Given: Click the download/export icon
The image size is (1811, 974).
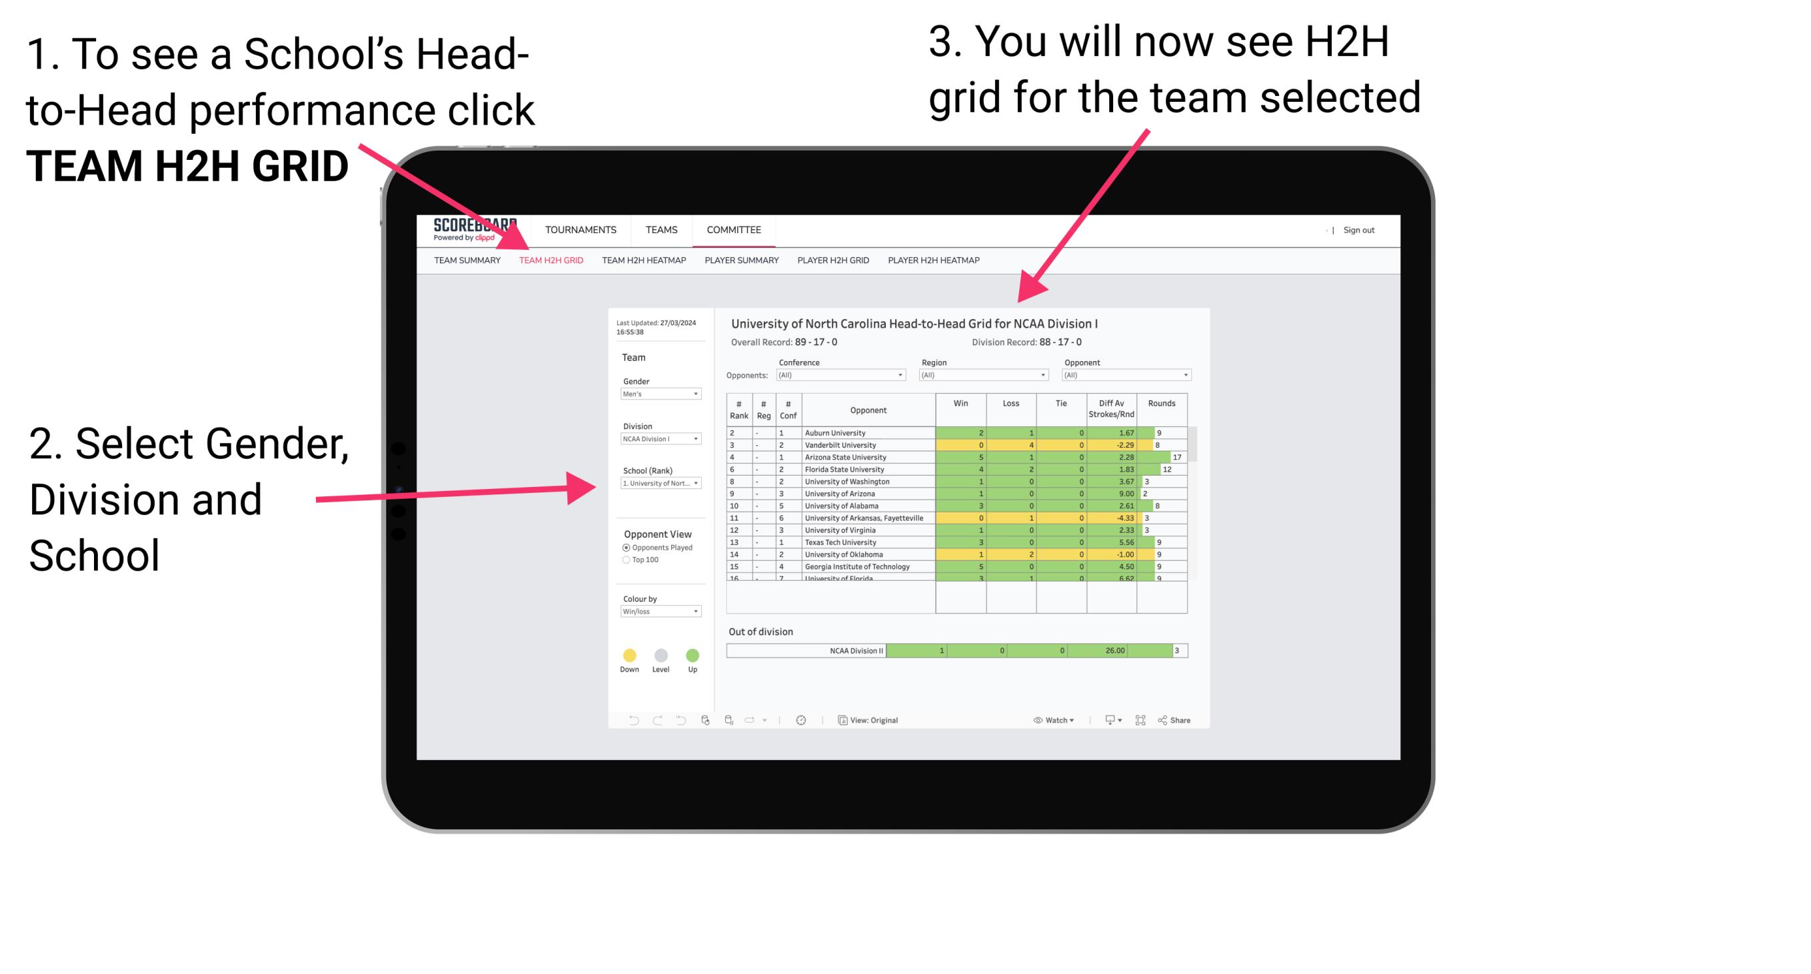Looking at the screenshot, I should [1105, 720].
